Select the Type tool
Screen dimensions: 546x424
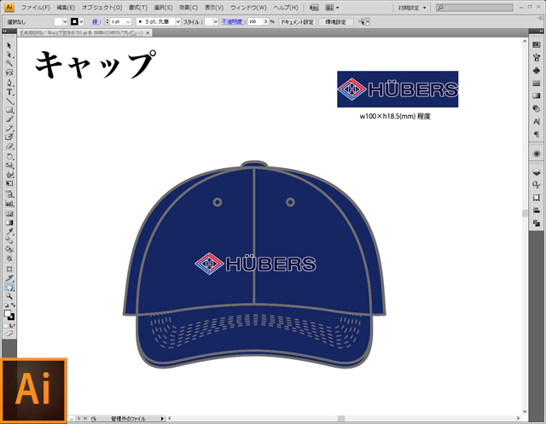click(x=9, y=92)
